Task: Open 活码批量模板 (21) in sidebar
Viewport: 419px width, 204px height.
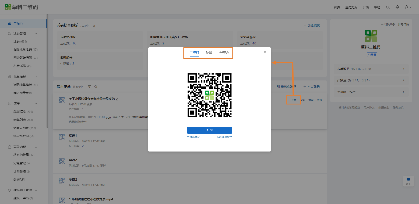Action: 25,85
